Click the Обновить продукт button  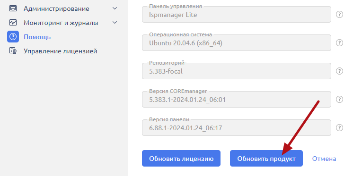266,159
